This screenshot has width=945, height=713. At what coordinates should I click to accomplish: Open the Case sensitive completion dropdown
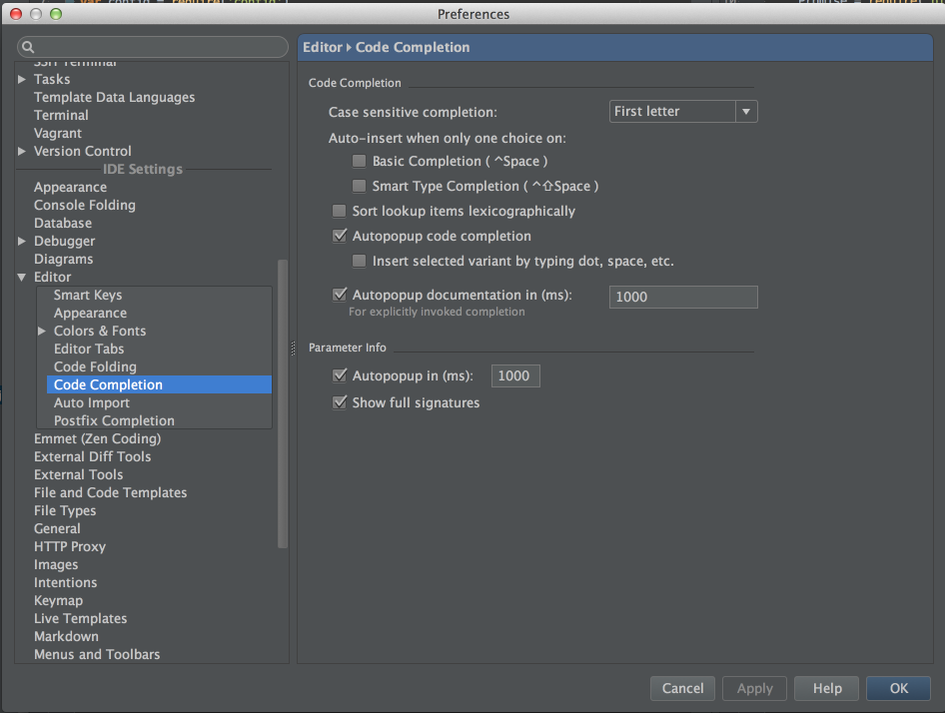(x=683, y=112)
